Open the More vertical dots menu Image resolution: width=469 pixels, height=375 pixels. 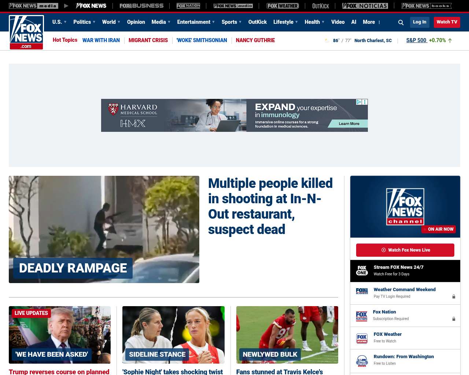pyautogui.click(x=379, y=22)
